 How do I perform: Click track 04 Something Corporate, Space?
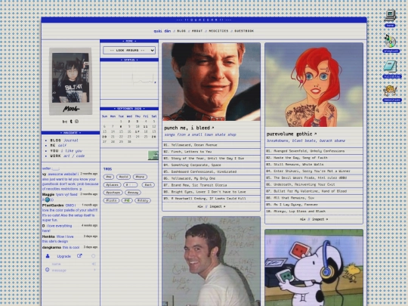tap(211, 165)
